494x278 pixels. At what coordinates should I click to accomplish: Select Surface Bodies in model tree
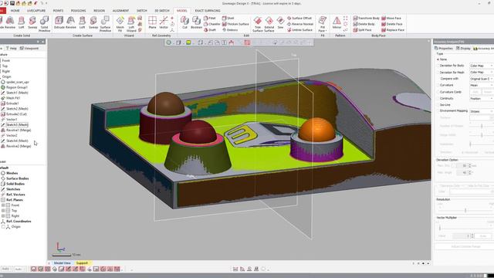17,178
